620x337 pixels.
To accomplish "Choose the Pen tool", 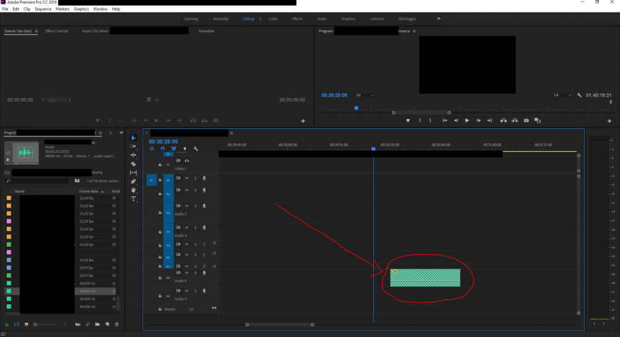I will pos(133,182).
